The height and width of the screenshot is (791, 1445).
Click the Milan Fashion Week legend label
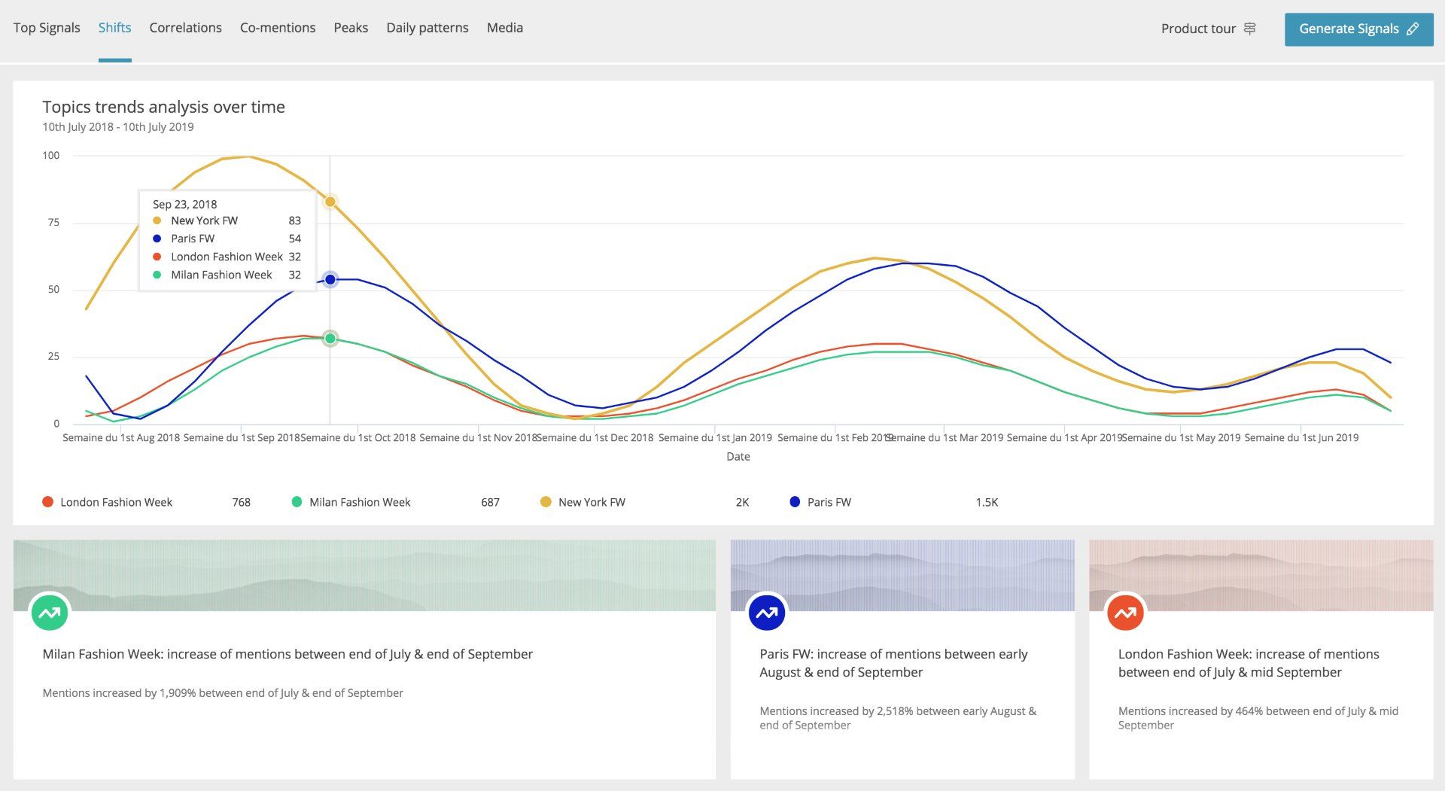tap(360, 502)
